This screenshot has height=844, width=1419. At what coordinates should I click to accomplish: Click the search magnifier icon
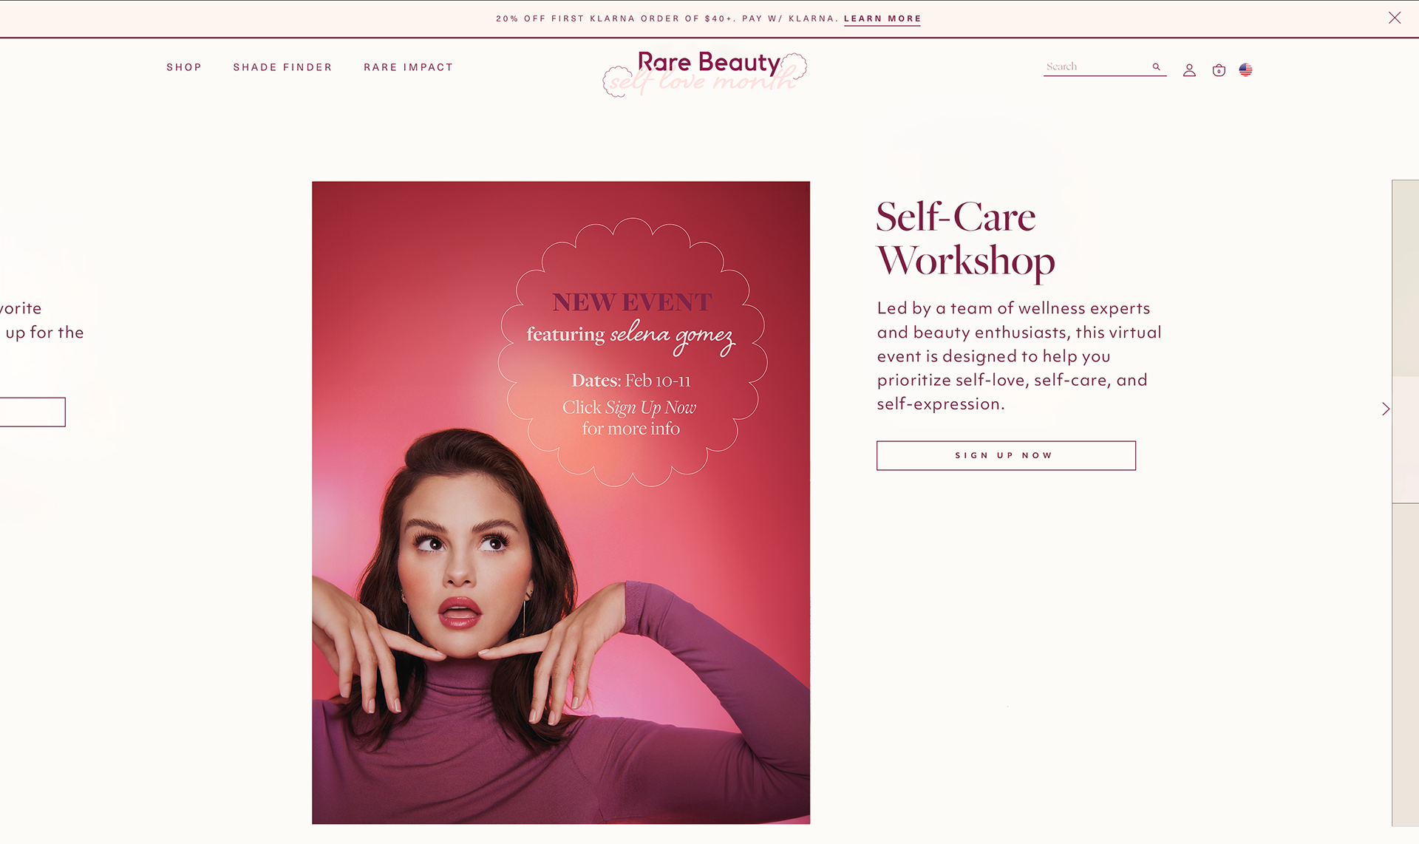(x=1157, y=67)
